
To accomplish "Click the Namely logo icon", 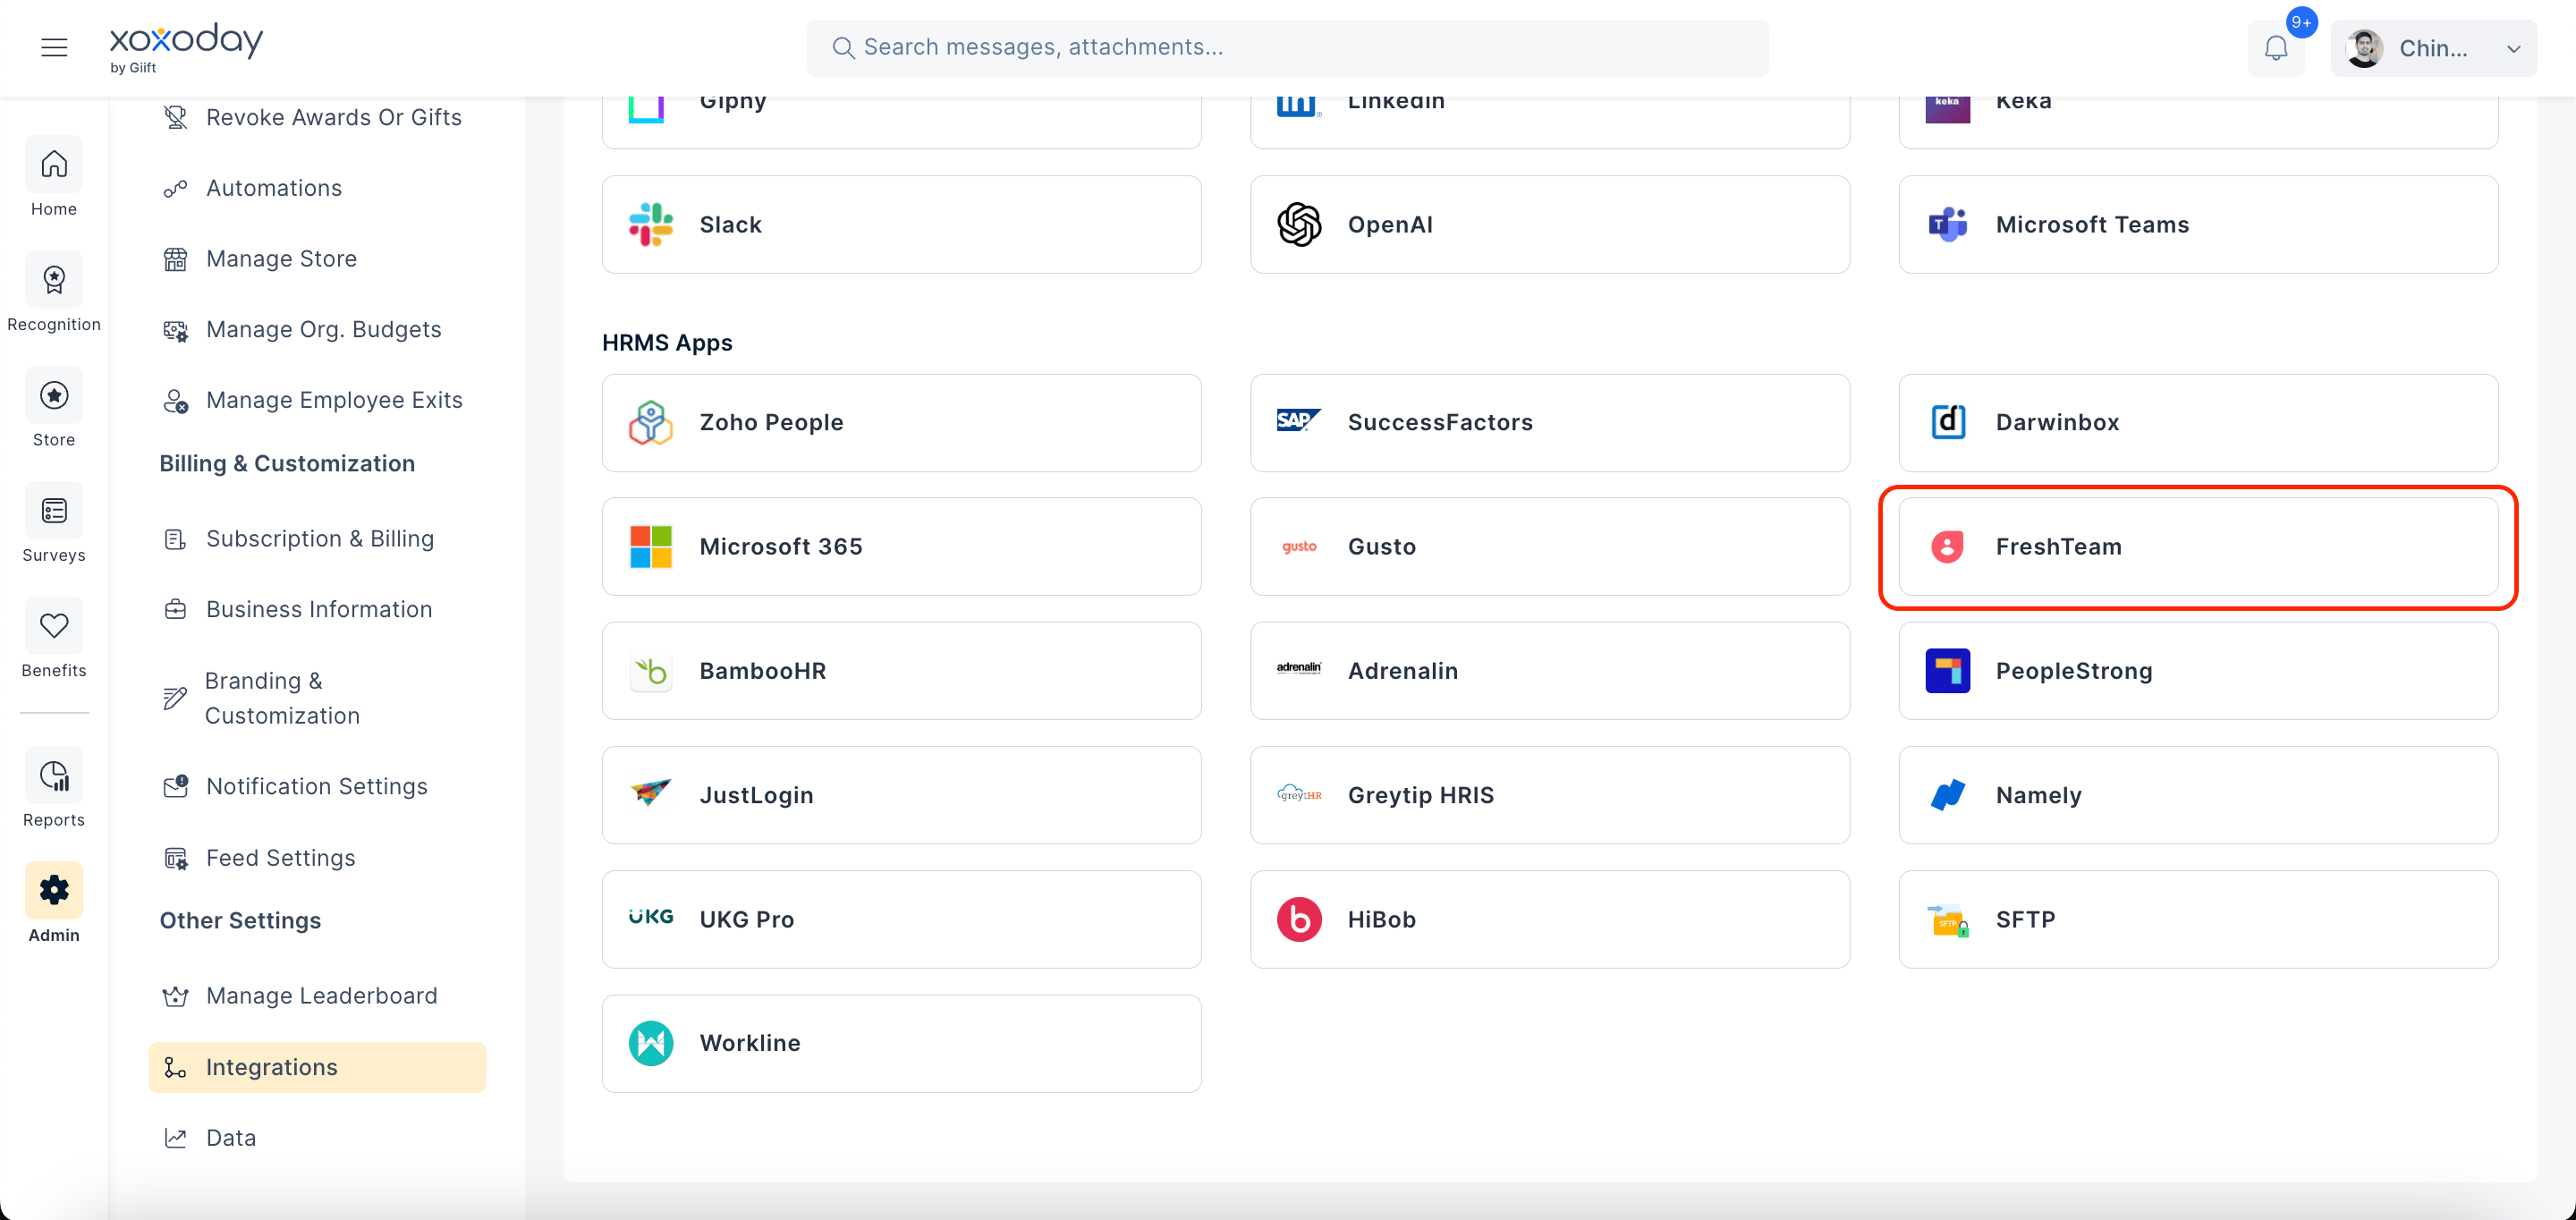I will [1947, 795].
